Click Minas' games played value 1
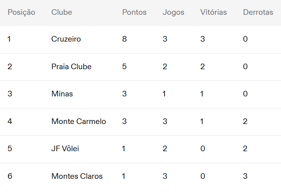Screen dimensions: 281x192 164,94
